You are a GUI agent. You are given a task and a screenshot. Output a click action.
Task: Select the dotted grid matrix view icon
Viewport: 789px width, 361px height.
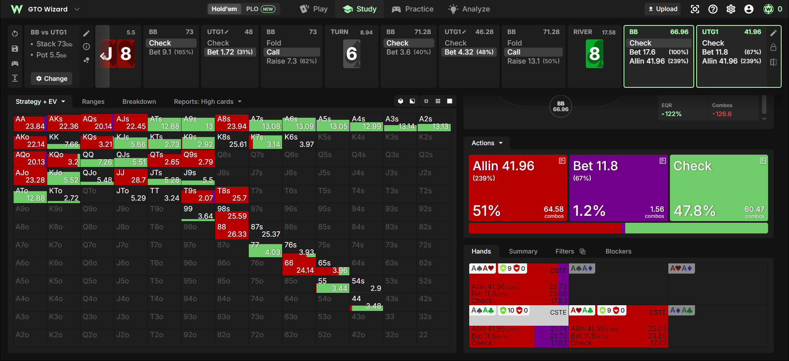pyautogui.click(x=438, y=101)
